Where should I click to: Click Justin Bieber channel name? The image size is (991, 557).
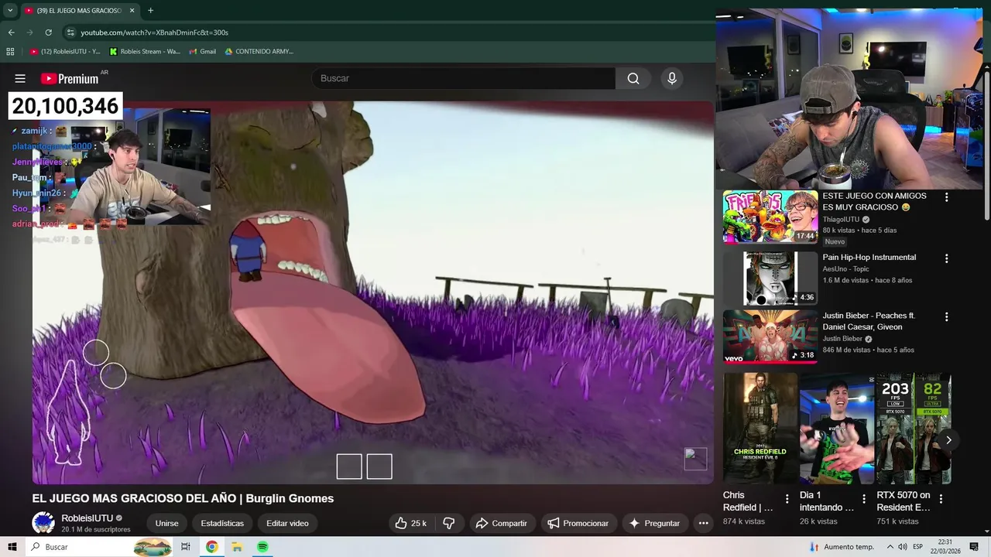pyautogui.click(x=842, y=339)
